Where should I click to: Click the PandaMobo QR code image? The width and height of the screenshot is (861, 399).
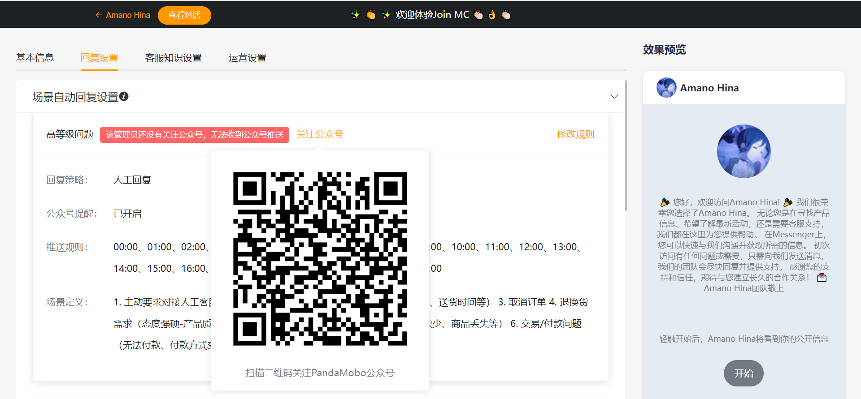(320, 259)
